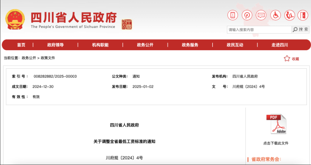Click the mobile phone version icon

click(233, 15)
